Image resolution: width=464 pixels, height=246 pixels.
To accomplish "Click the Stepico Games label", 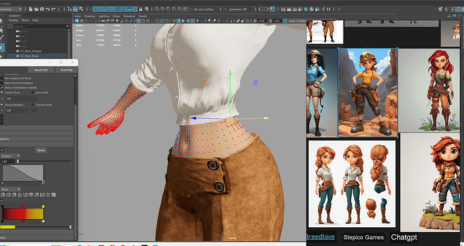I will click(x=363, y=237).
